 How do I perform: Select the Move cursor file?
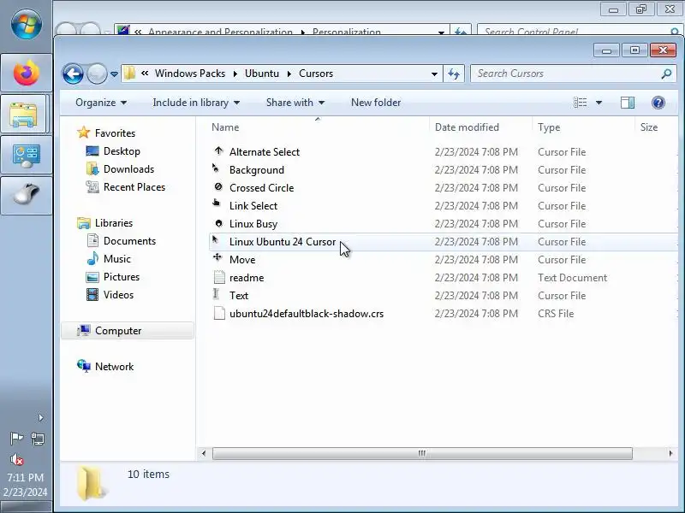coord(242,260)
